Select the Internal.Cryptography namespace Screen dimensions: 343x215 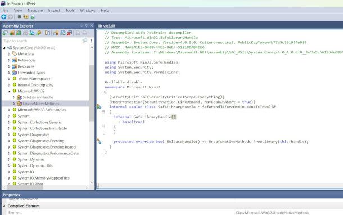pos(35,85)
